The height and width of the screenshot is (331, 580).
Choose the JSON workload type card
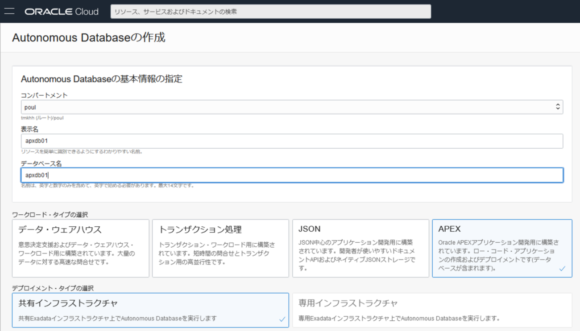tap(360, 248)
